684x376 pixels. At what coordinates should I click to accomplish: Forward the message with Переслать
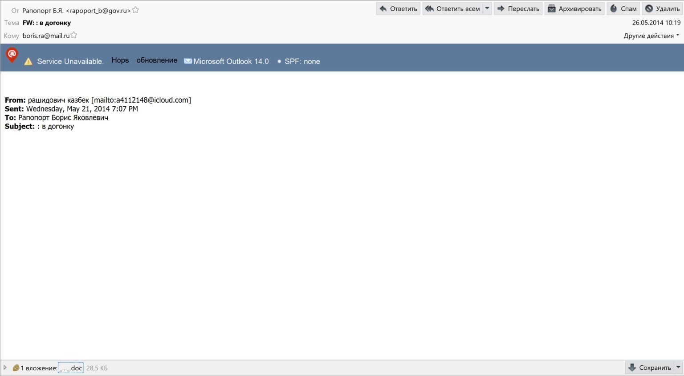coord(518,9)
